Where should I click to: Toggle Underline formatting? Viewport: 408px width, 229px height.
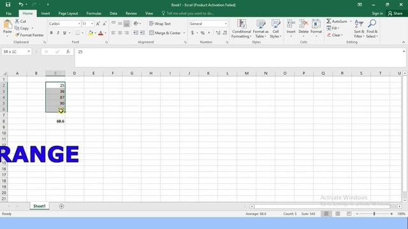[64, 33]
